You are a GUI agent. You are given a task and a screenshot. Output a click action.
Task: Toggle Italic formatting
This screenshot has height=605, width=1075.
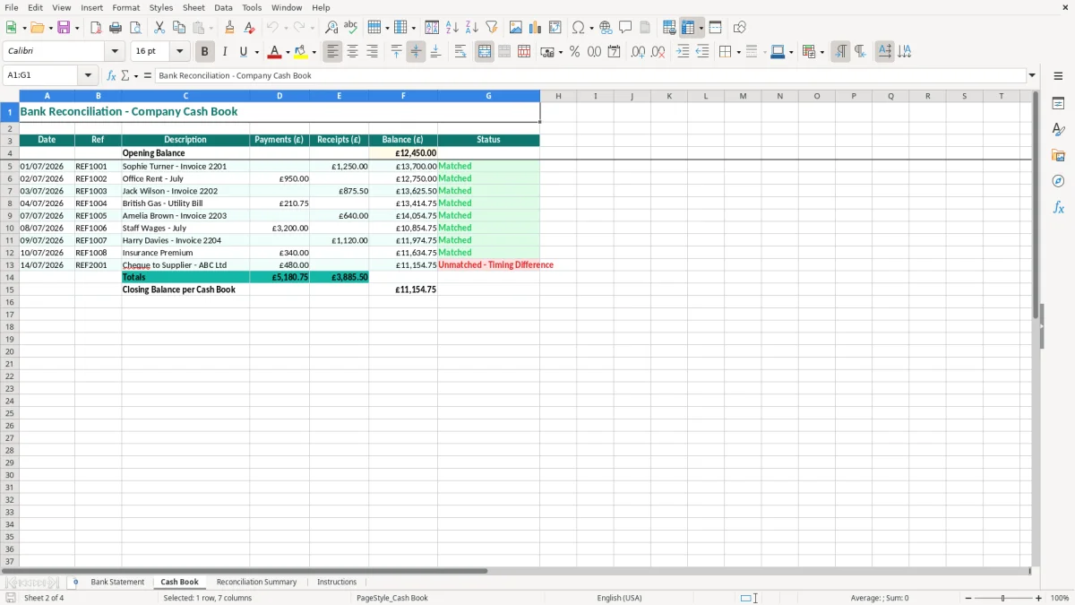tap(225, 52)
